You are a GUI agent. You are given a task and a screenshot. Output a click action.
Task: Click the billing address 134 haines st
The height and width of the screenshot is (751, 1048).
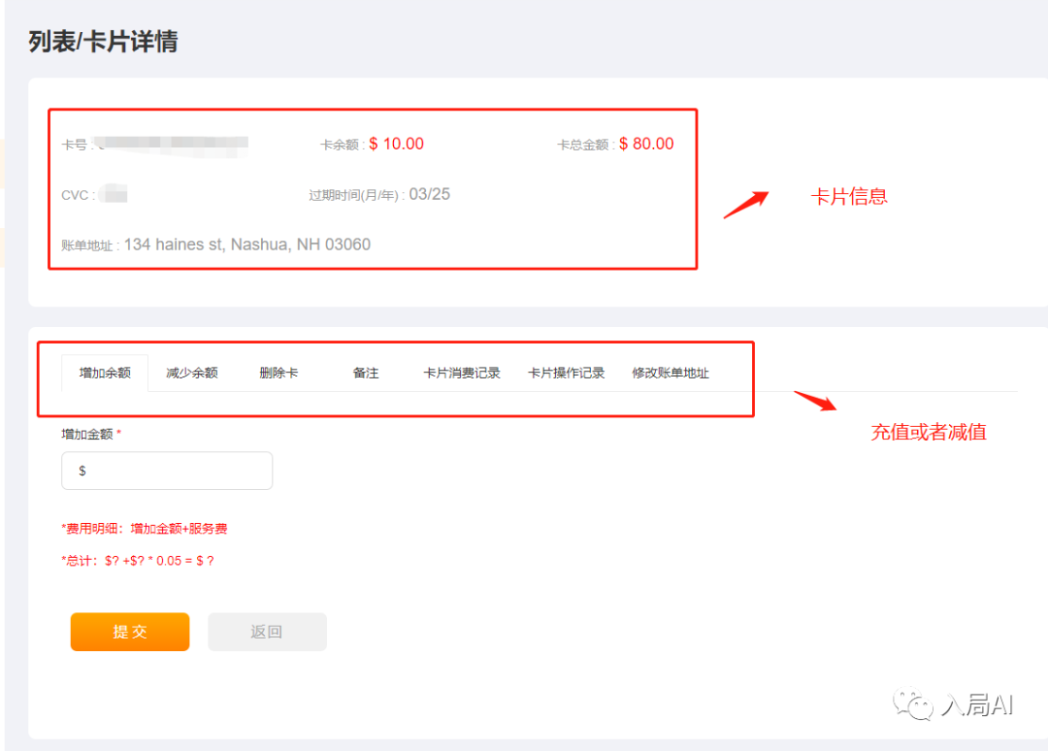click(246, 245)
